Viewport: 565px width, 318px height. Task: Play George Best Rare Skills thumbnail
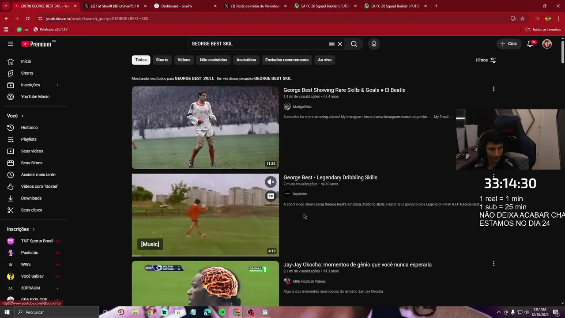click(205, 127)
